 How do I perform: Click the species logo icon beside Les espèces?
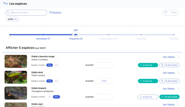6,3
